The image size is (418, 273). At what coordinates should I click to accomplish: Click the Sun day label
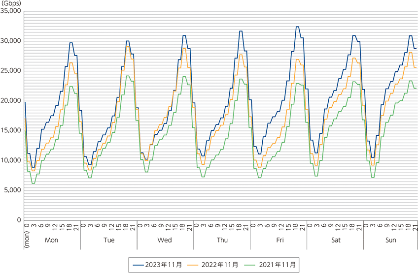pyautogui.click(x=391, y=241)
